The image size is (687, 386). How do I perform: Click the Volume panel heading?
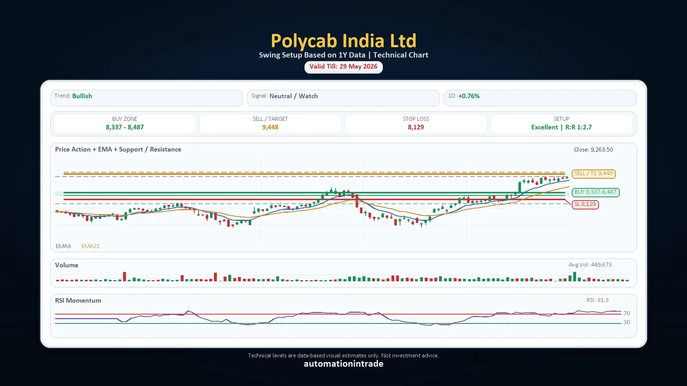[67, 265]
